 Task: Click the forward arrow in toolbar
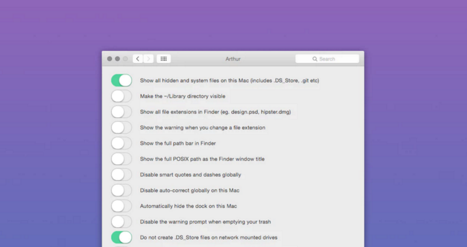click(149, 59)
